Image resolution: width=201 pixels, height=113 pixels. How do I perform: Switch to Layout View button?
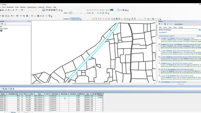pyautogui.click(x=34, y=83)
